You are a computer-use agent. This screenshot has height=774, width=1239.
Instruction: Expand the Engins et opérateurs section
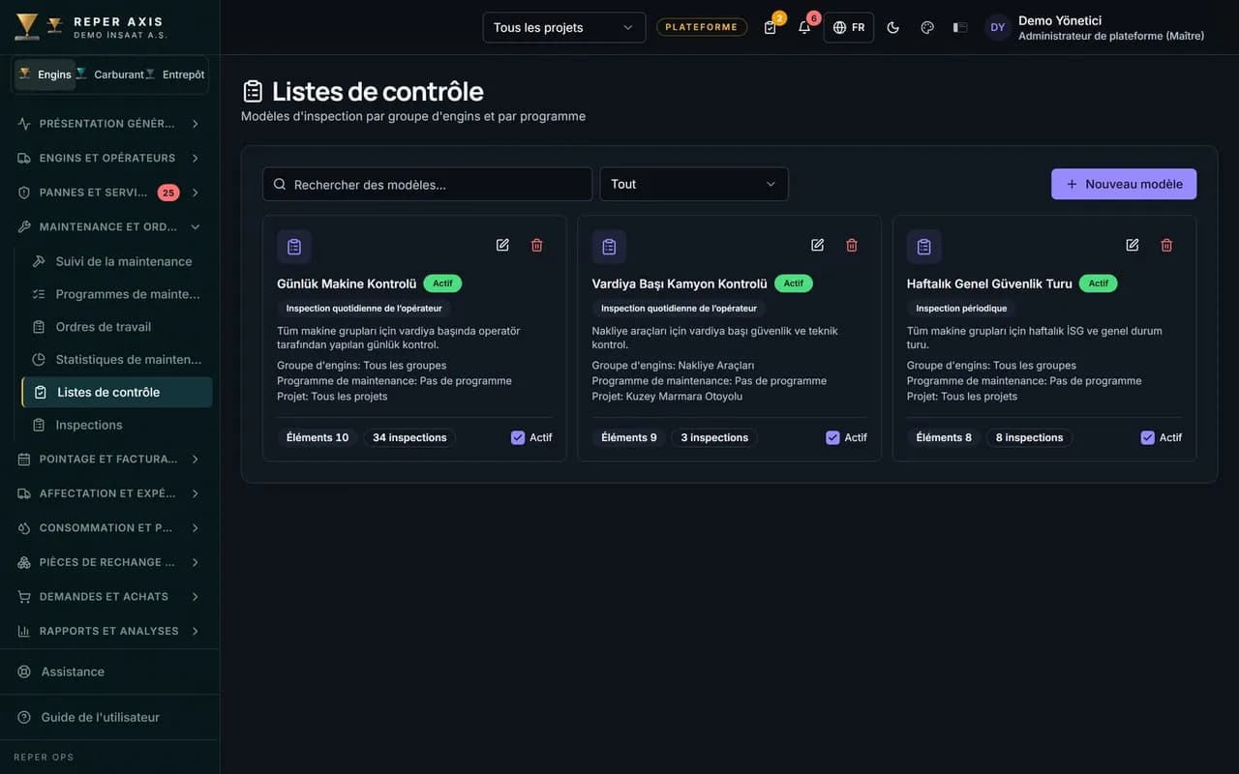coord(109,158)
